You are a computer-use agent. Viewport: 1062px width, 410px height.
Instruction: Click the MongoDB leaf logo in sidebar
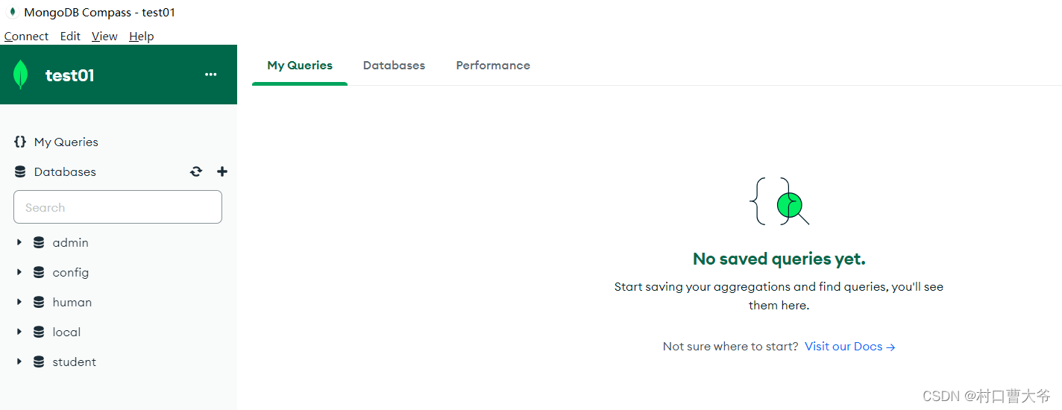tap(20, 75)
